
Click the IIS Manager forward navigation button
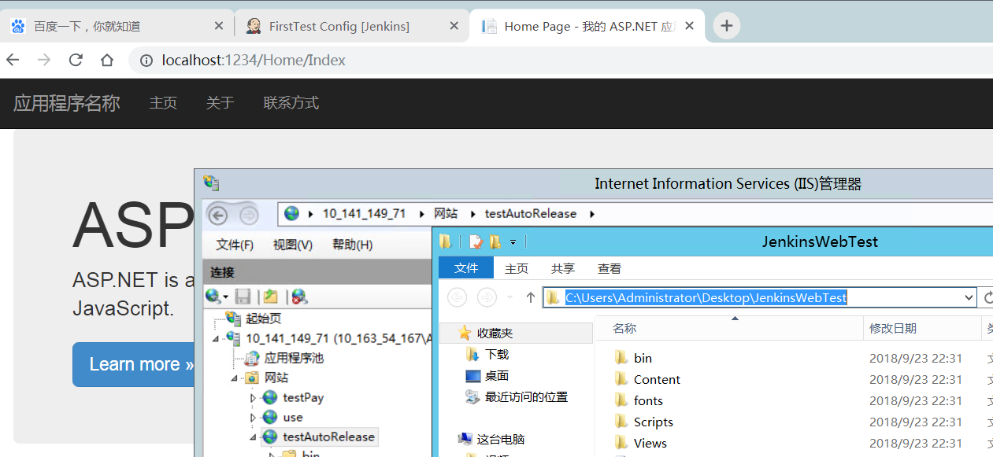[x=248, y=215]
